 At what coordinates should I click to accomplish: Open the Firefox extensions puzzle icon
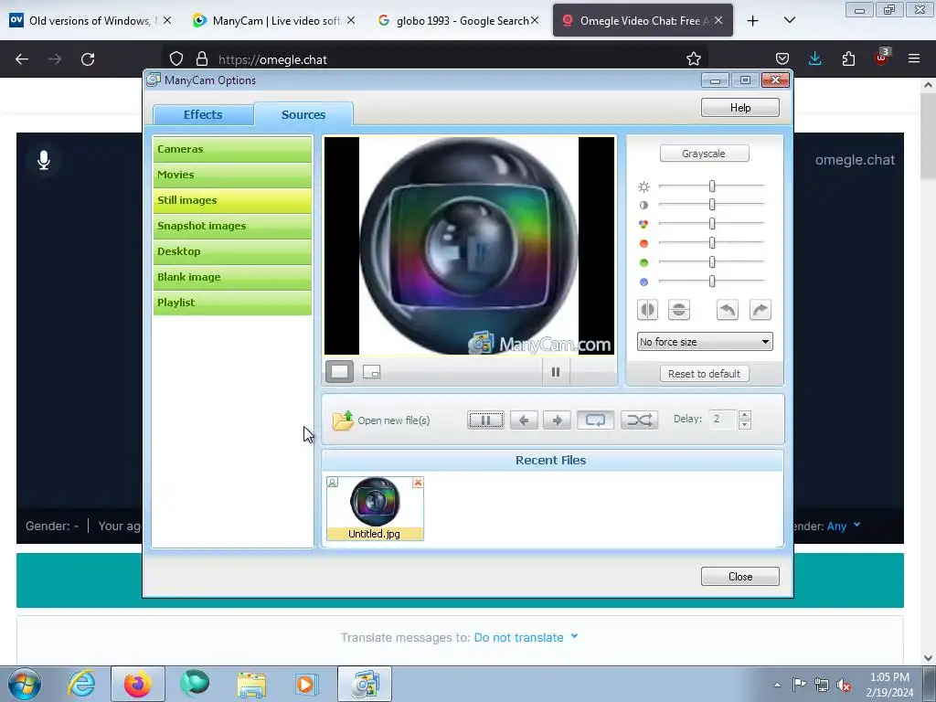pos(848,58)
